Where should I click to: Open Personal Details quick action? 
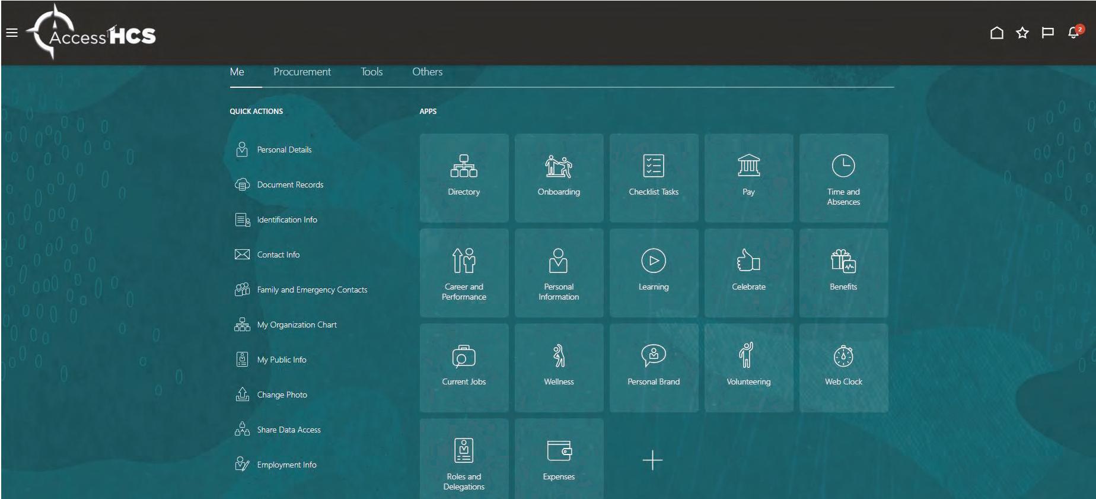click(284, 150)
